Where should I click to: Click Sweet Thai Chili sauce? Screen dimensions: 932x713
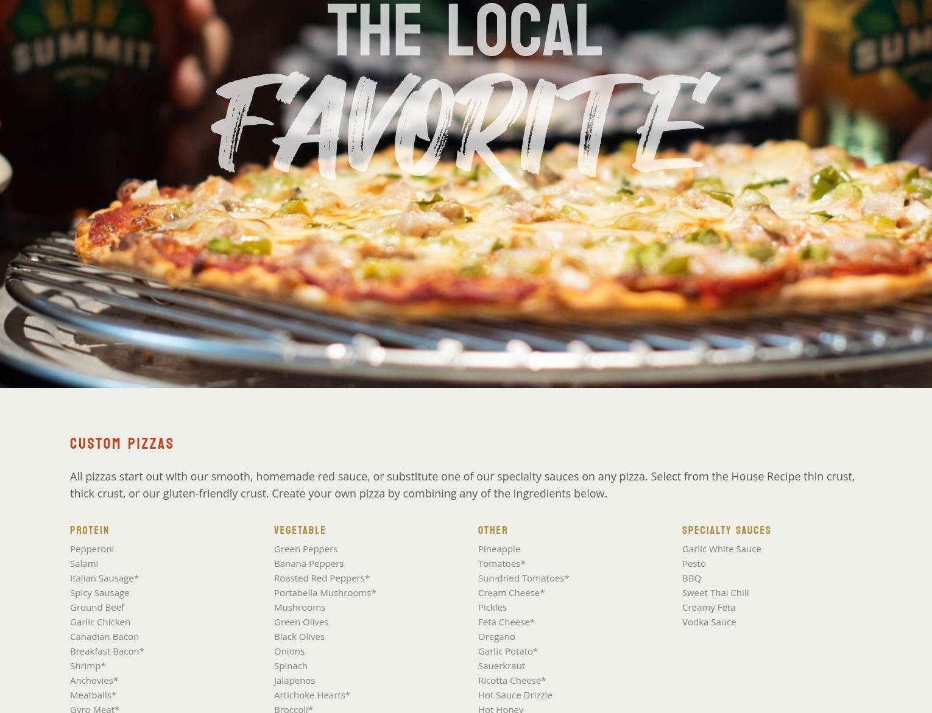[x=715, y=592]
